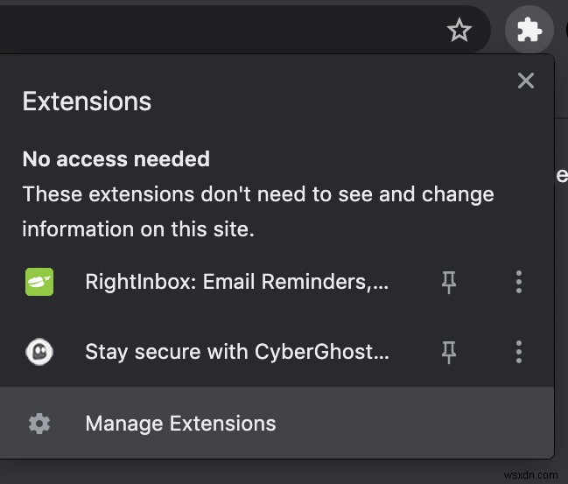Pin RightInbox to the toolbar

[x=449, y=282]
